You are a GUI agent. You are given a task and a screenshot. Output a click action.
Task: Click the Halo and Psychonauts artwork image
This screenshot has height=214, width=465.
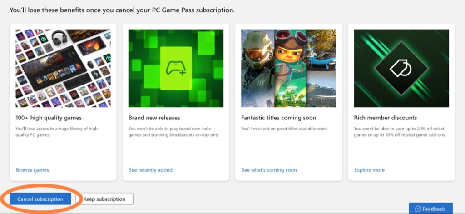tap(288, 68)
